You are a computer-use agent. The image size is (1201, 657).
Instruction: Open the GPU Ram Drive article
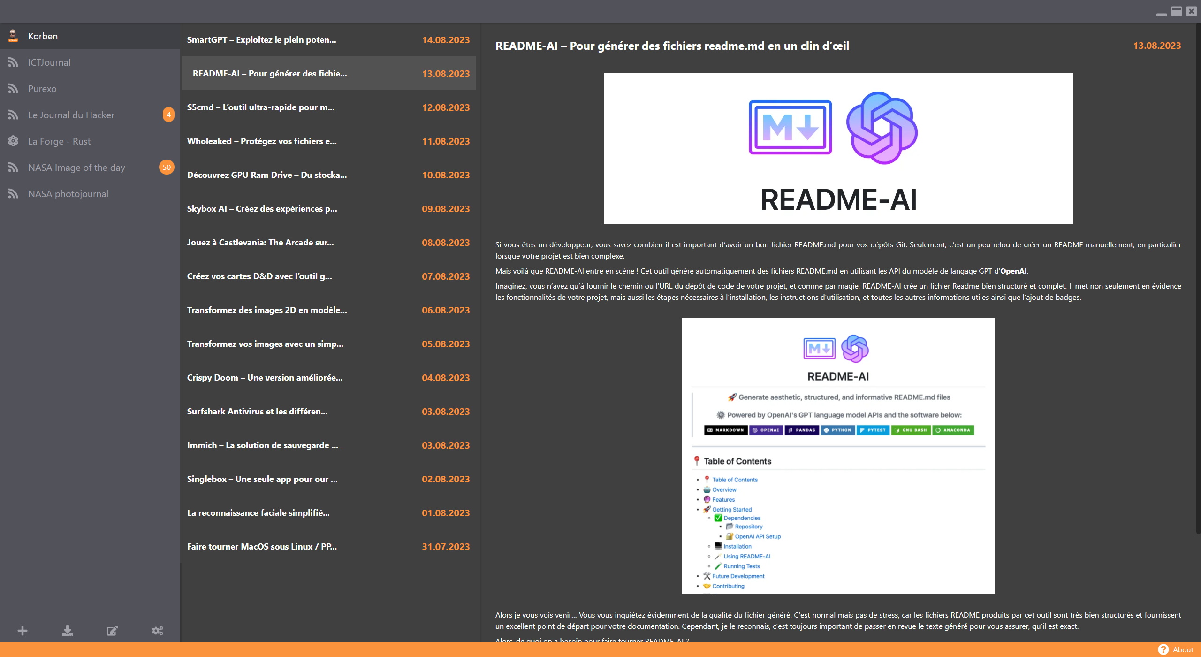(x=328, y=175)
